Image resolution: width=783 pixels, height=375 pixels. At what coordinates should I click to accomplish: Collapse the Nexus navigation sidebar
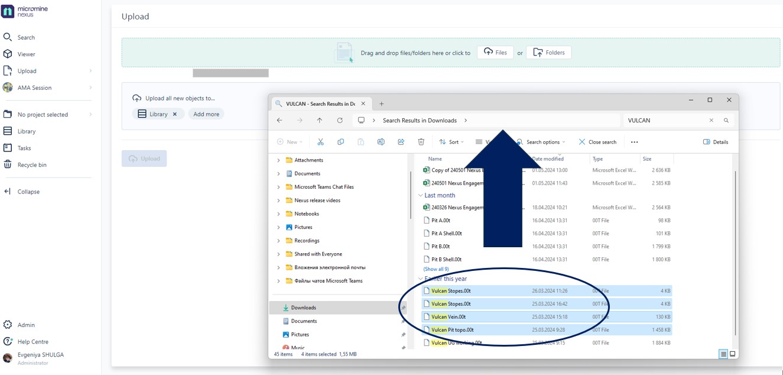pos(27,191)
